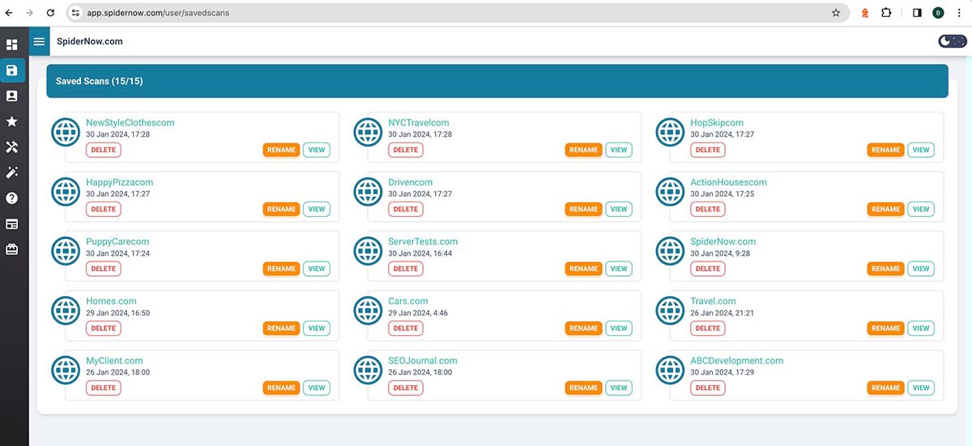
Task: Open the star favorites sidebar icon
Action: (x=11, y=121)
